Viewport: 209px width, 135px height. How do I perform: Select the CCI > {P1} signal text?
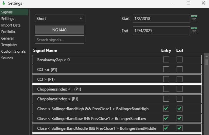point(46,79)
